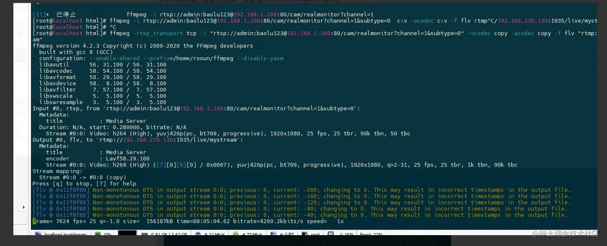Click IP '192.168.230.130' in Output line
Viewport: 607px width, 246px height.
(x=148, y=139)
